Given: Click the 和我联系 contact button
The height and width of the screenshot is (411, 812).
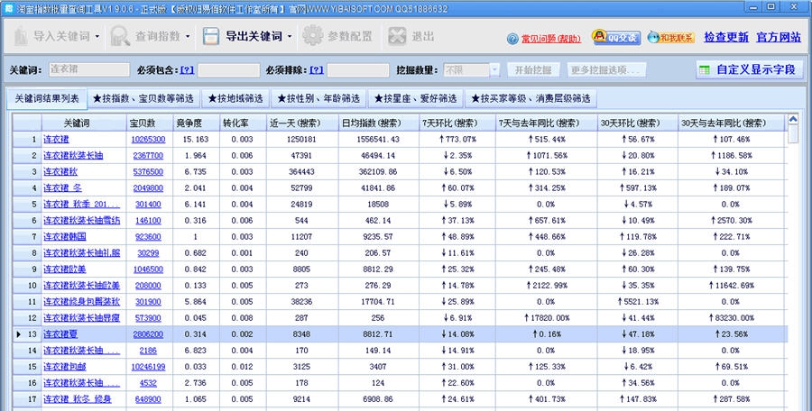Looking at the screenshot, I should (x=670, y=37).
